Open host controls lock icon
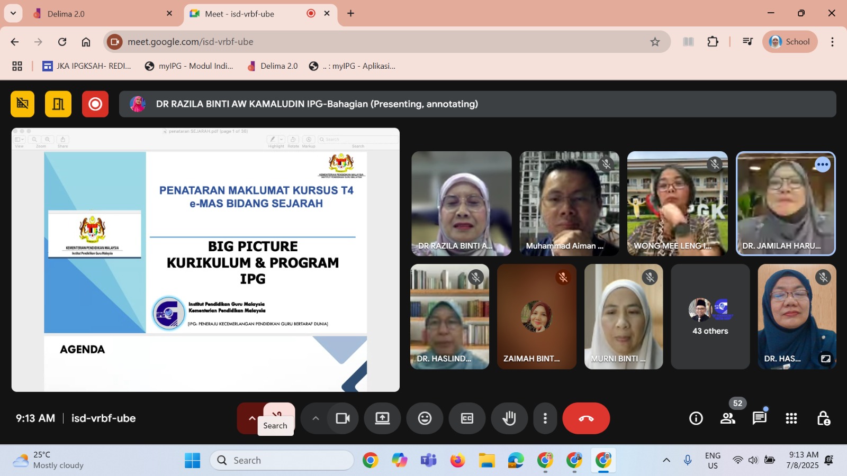847x476 pixels. [x=823, y=418]
